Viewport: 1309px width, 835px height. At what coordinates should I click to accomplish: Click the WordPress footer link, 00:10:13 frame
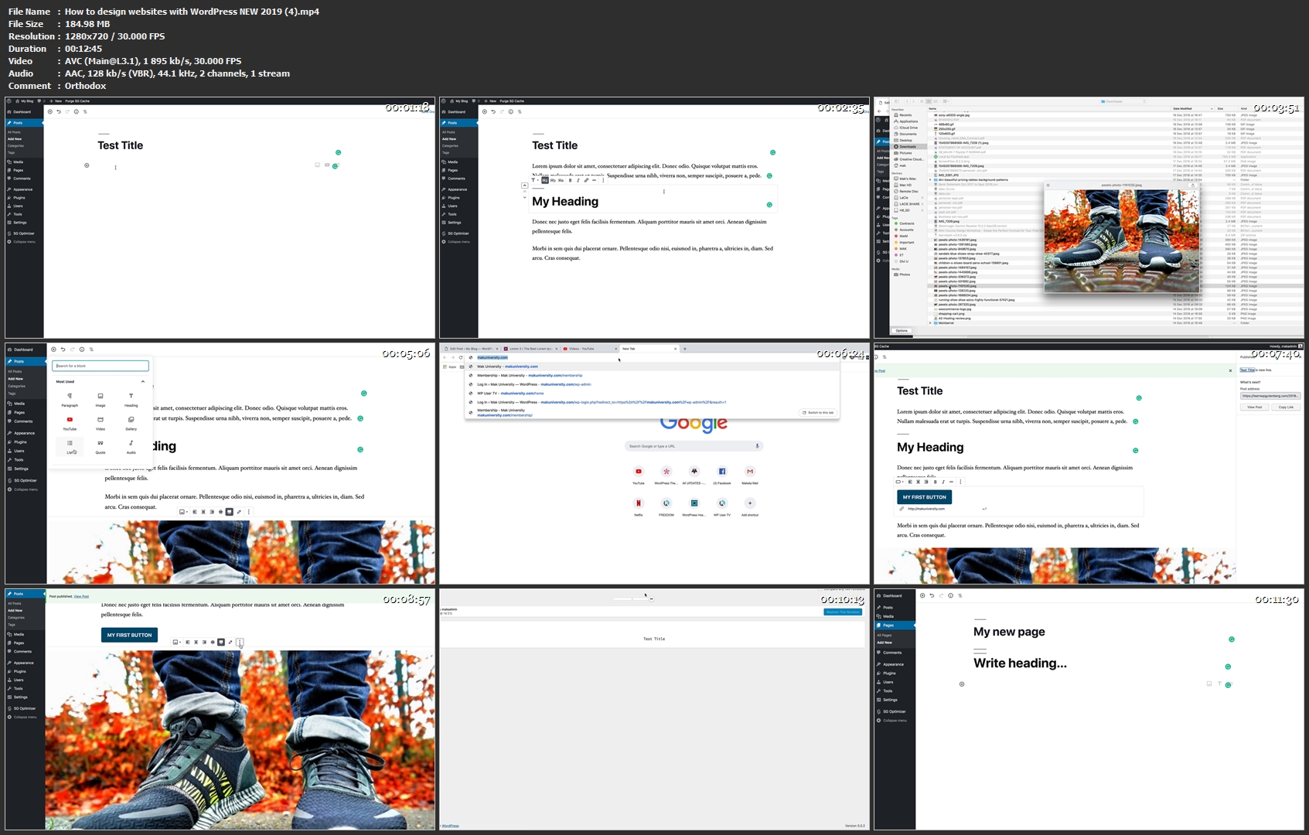[x=450, y=826]
